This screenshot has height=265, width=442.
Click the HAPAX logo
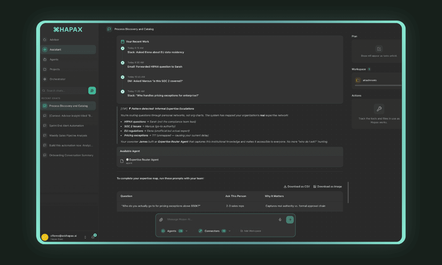pos(68,30)
